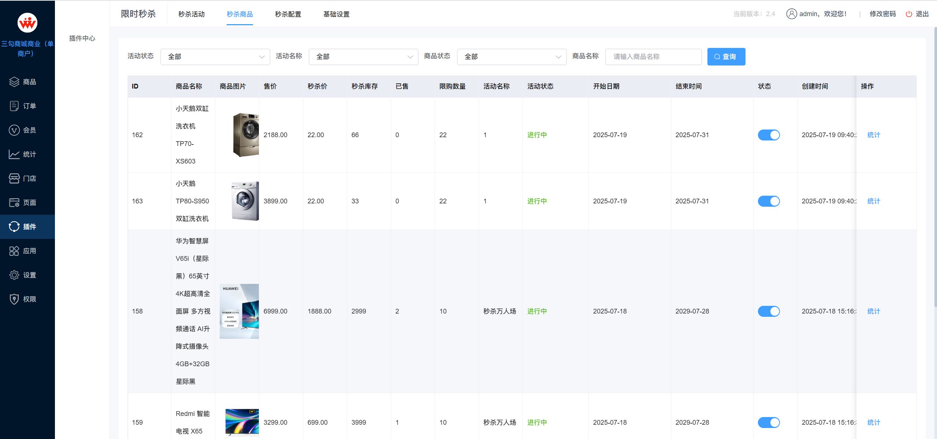This screenshot has height=439, width=937.
Task: Focus the 商品名称 search input field
Action: [653, 57]
